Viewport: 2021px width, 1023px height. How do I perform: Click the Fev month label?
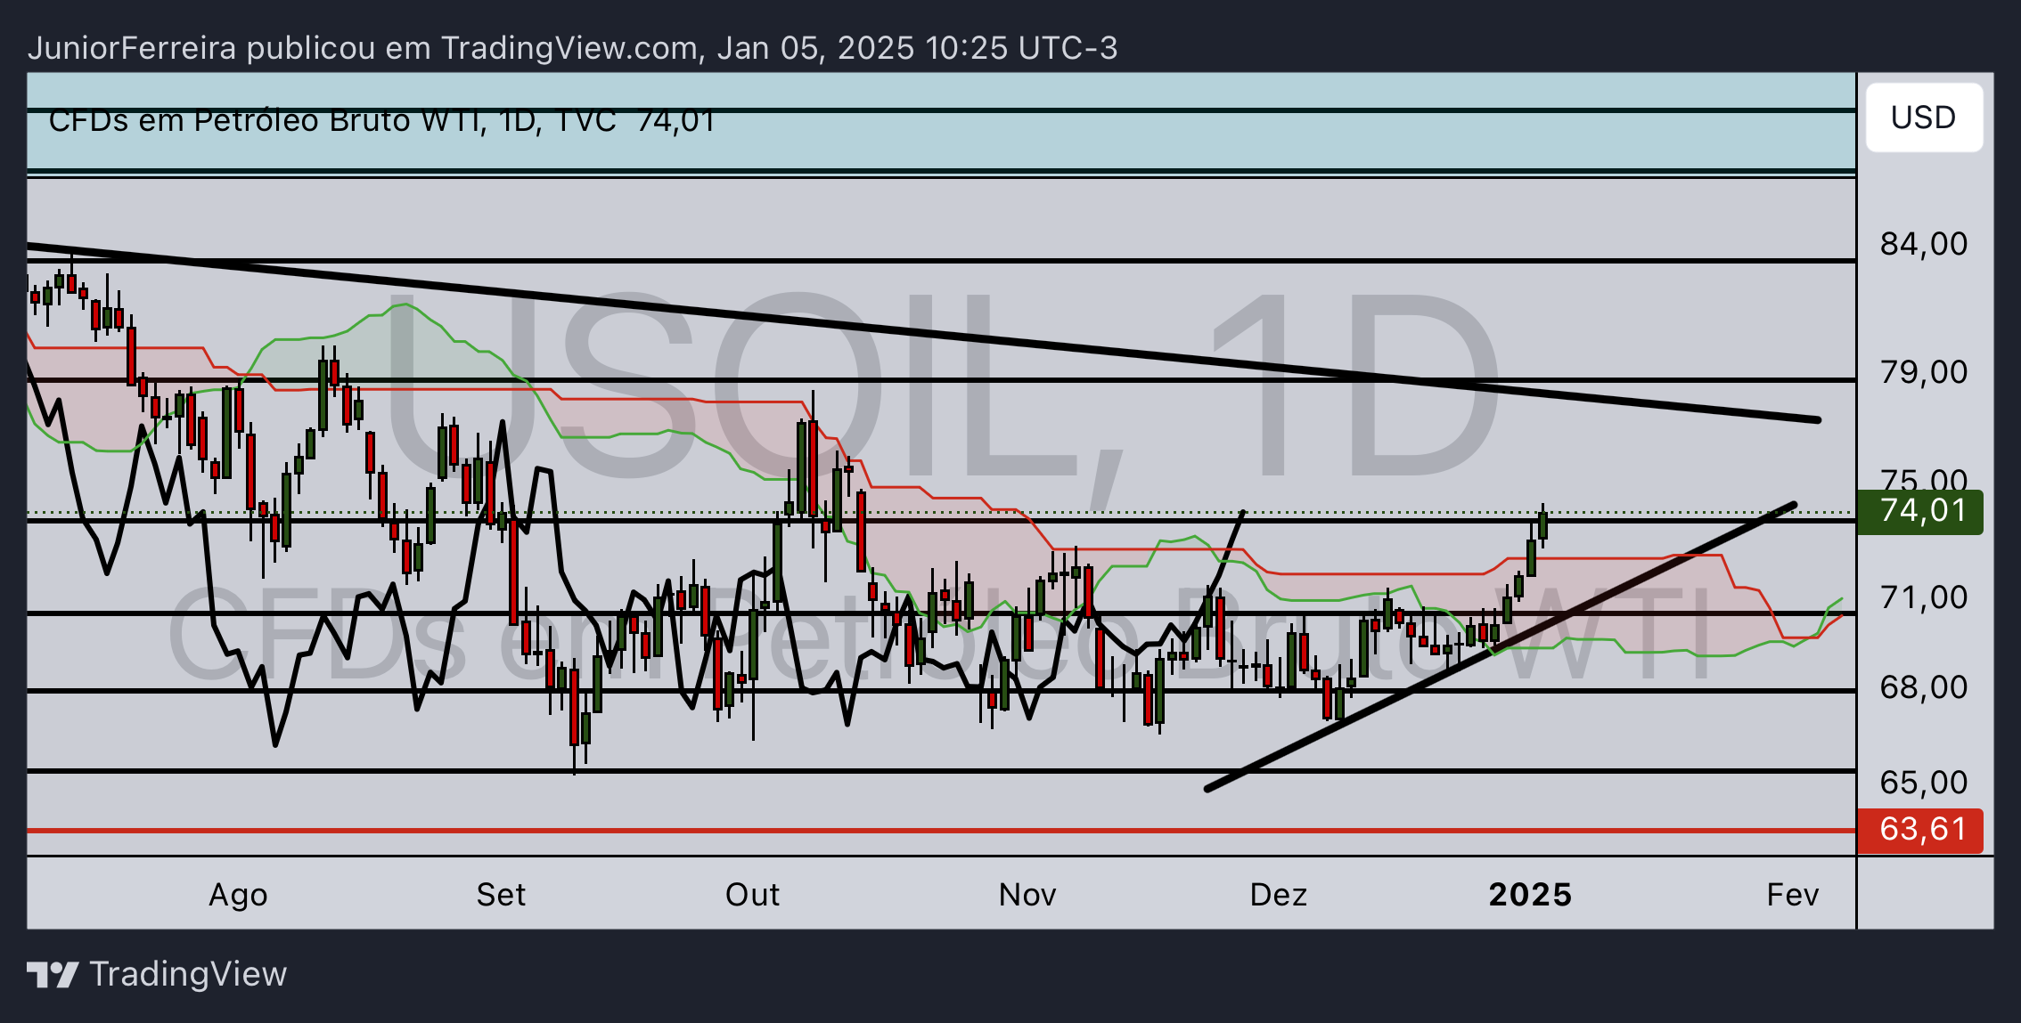(1793, 895)
